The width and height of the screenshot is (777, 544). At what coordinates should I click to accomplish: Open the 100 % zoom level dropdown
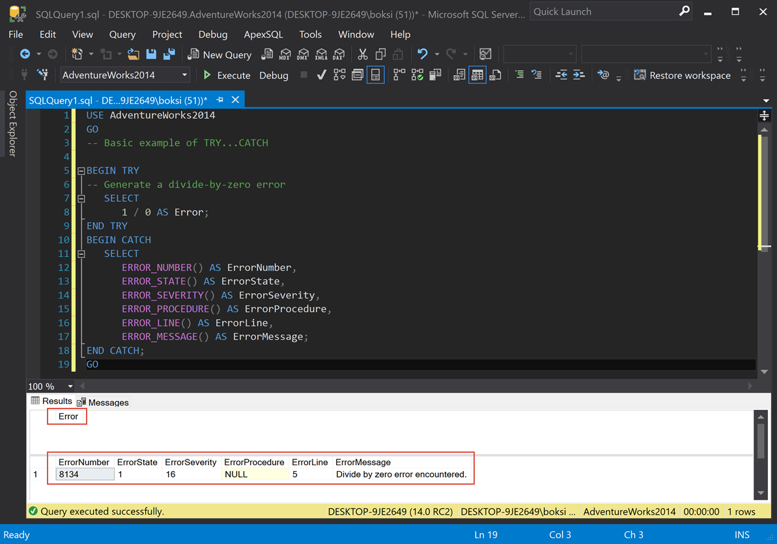point(70,386)
